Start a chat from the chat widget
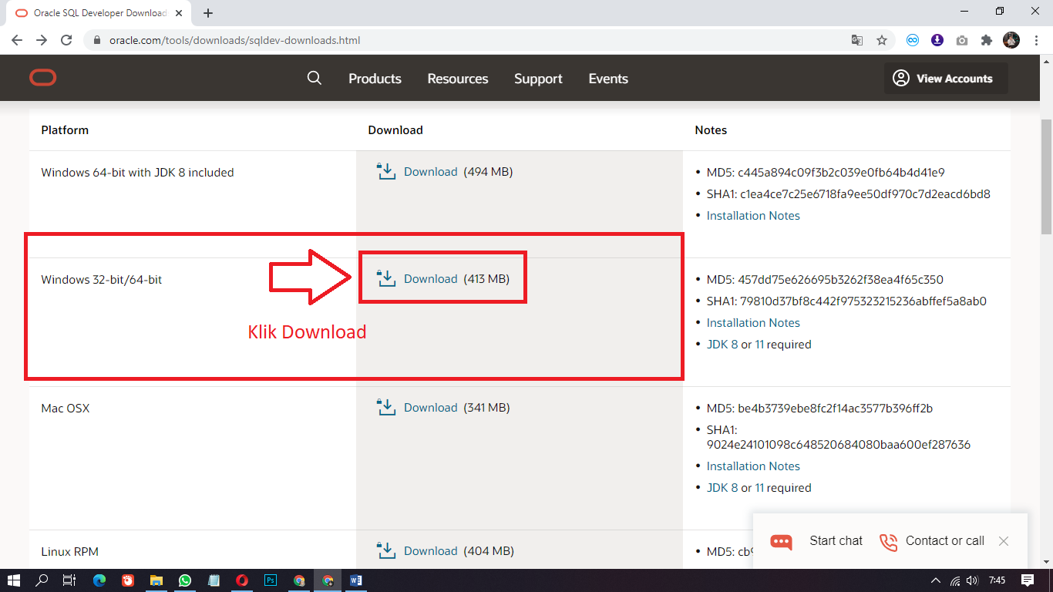The image size is (1053, 592). pyautogui.click(x=816, y=541)
